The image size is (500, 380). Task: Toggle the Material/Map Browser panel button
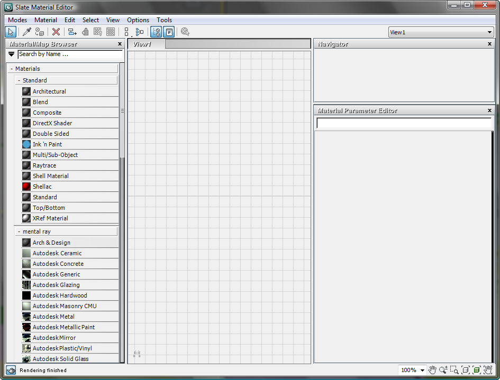(156, 32)
